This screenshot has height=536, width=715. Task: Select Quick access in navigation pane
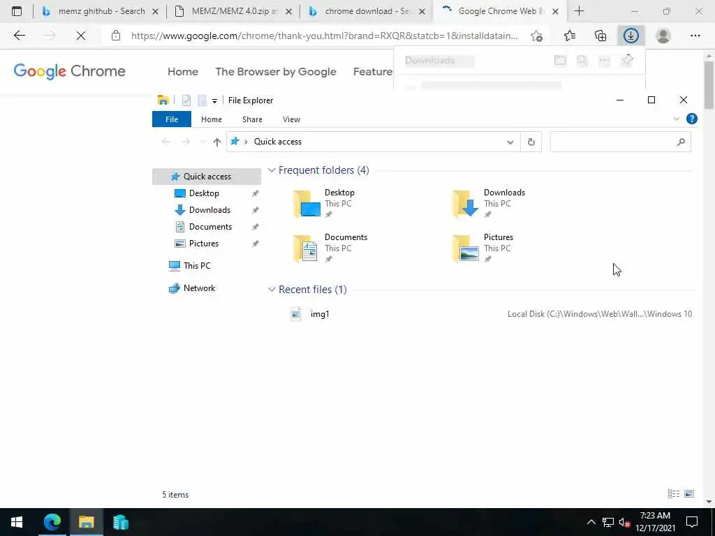click(x=207, y=177)
